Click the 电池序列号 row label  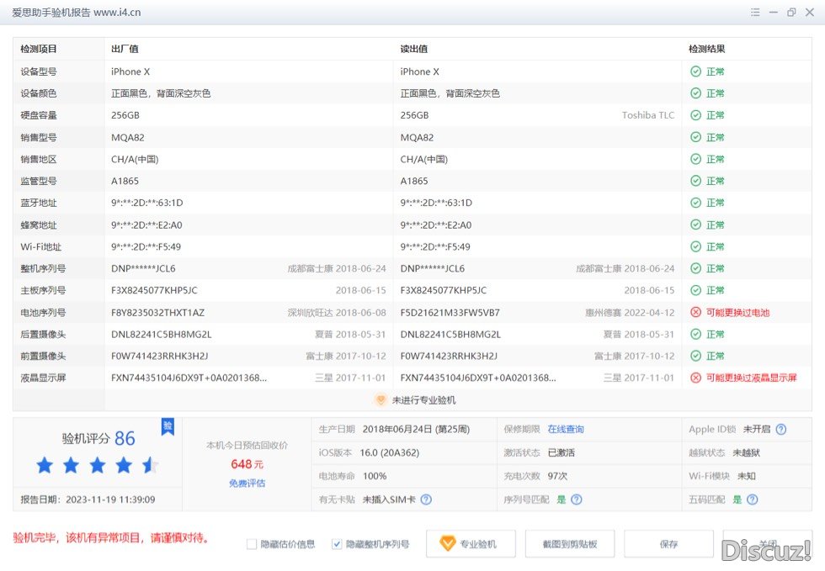click(x=43, y=312)
